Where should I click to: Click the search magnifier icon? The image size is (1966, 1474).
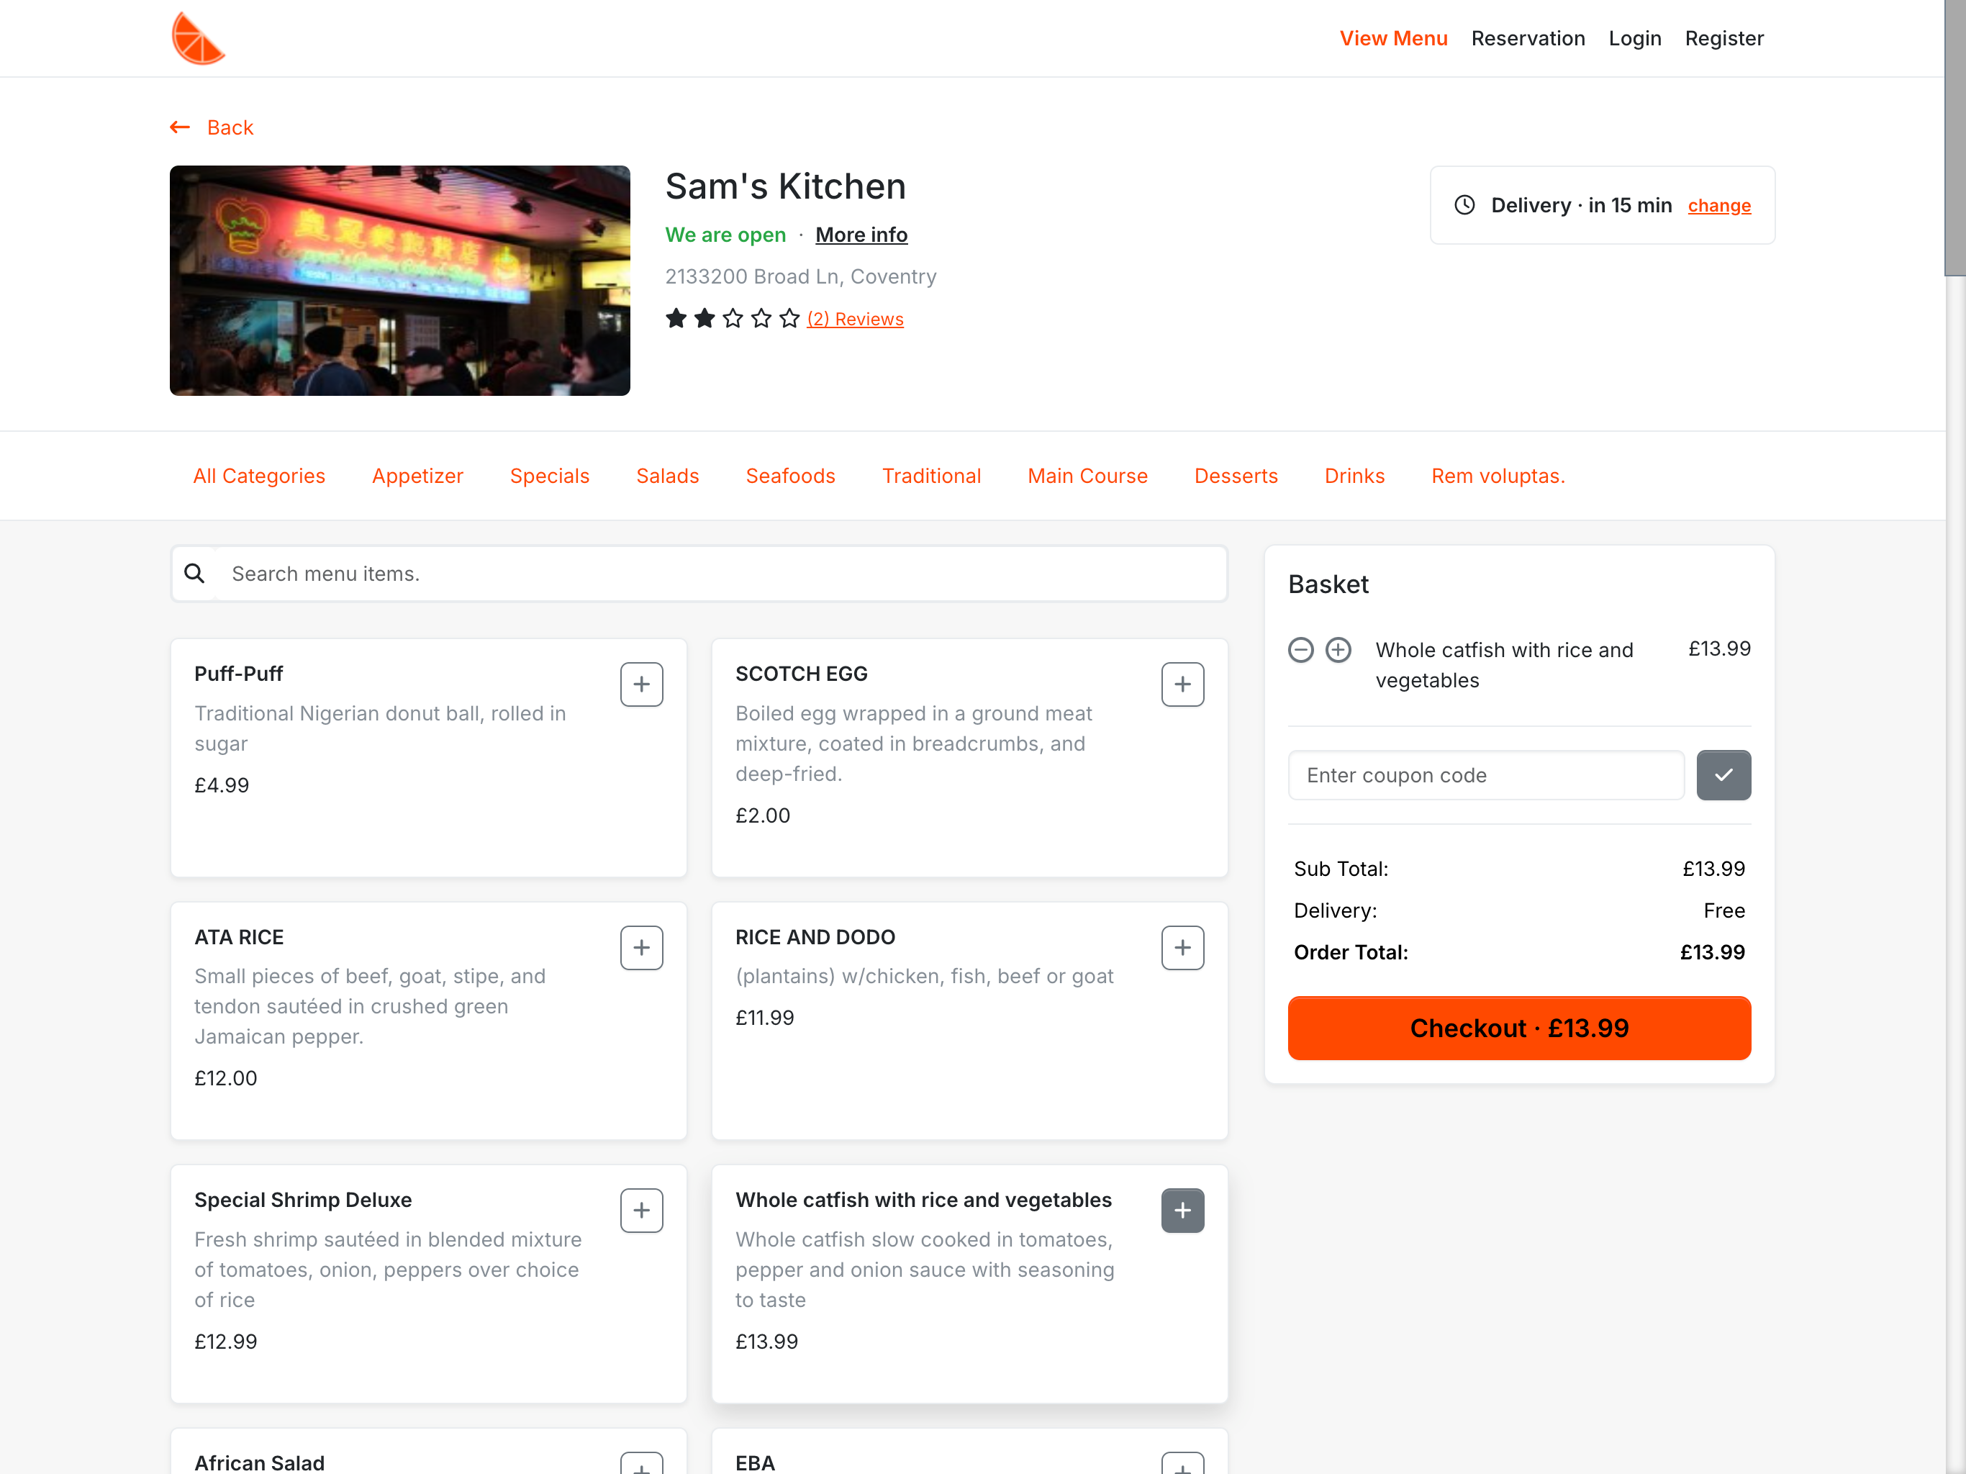point(194,574)
